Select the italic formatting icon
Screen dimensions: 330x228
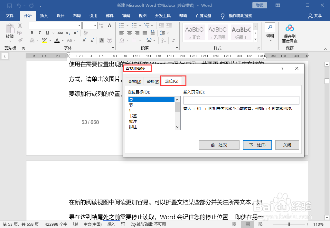[40, 33]
